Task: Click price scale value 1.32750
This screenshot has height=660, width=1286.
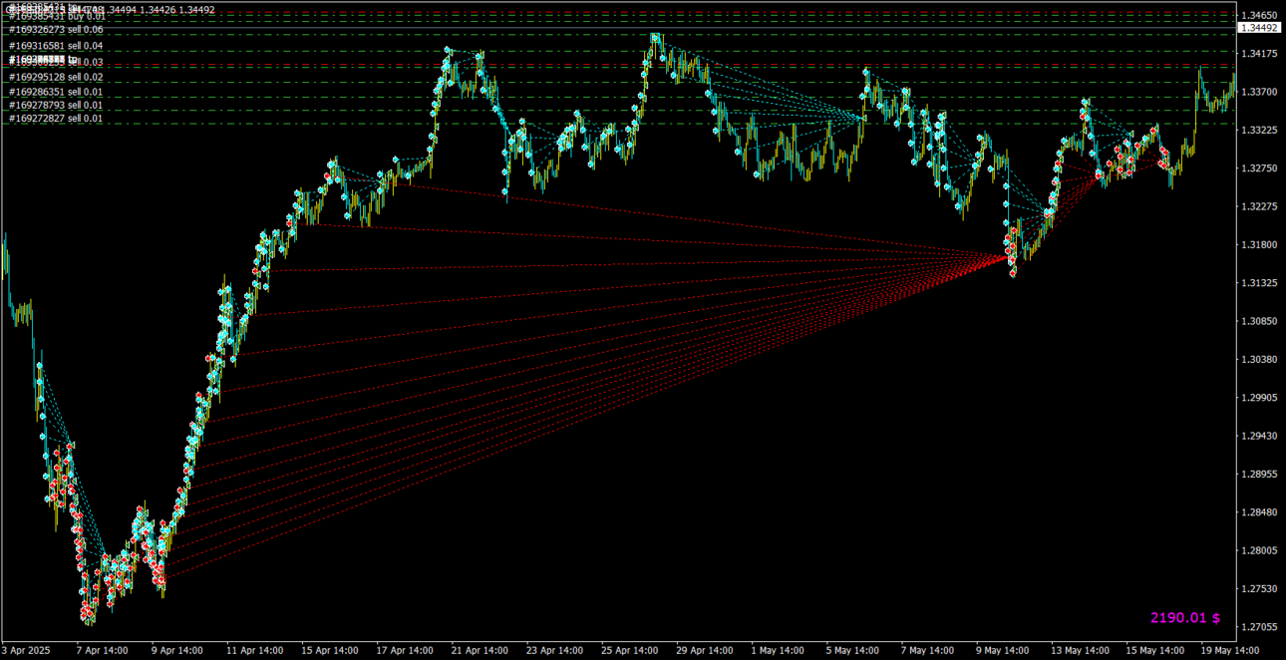Action: click(x=1258, y=168)
